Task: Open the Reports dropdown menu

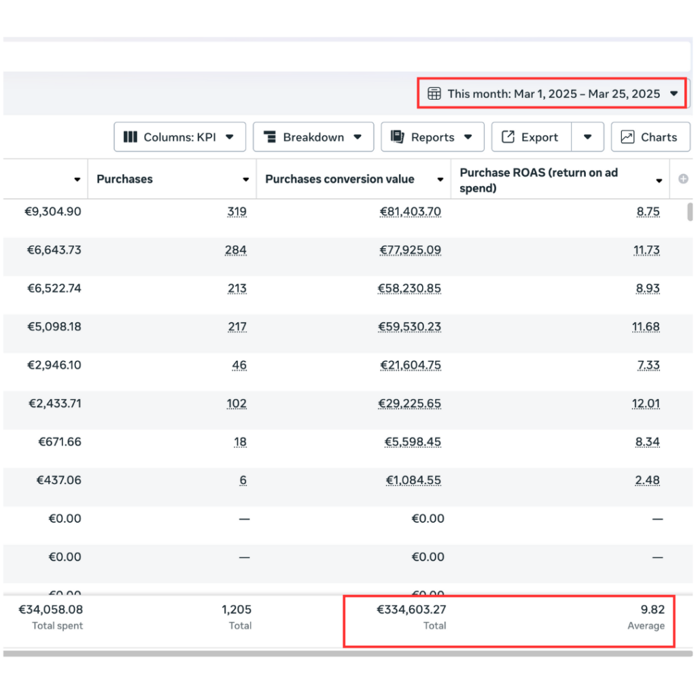Action: pyautogui.click(x=468, y=137)
